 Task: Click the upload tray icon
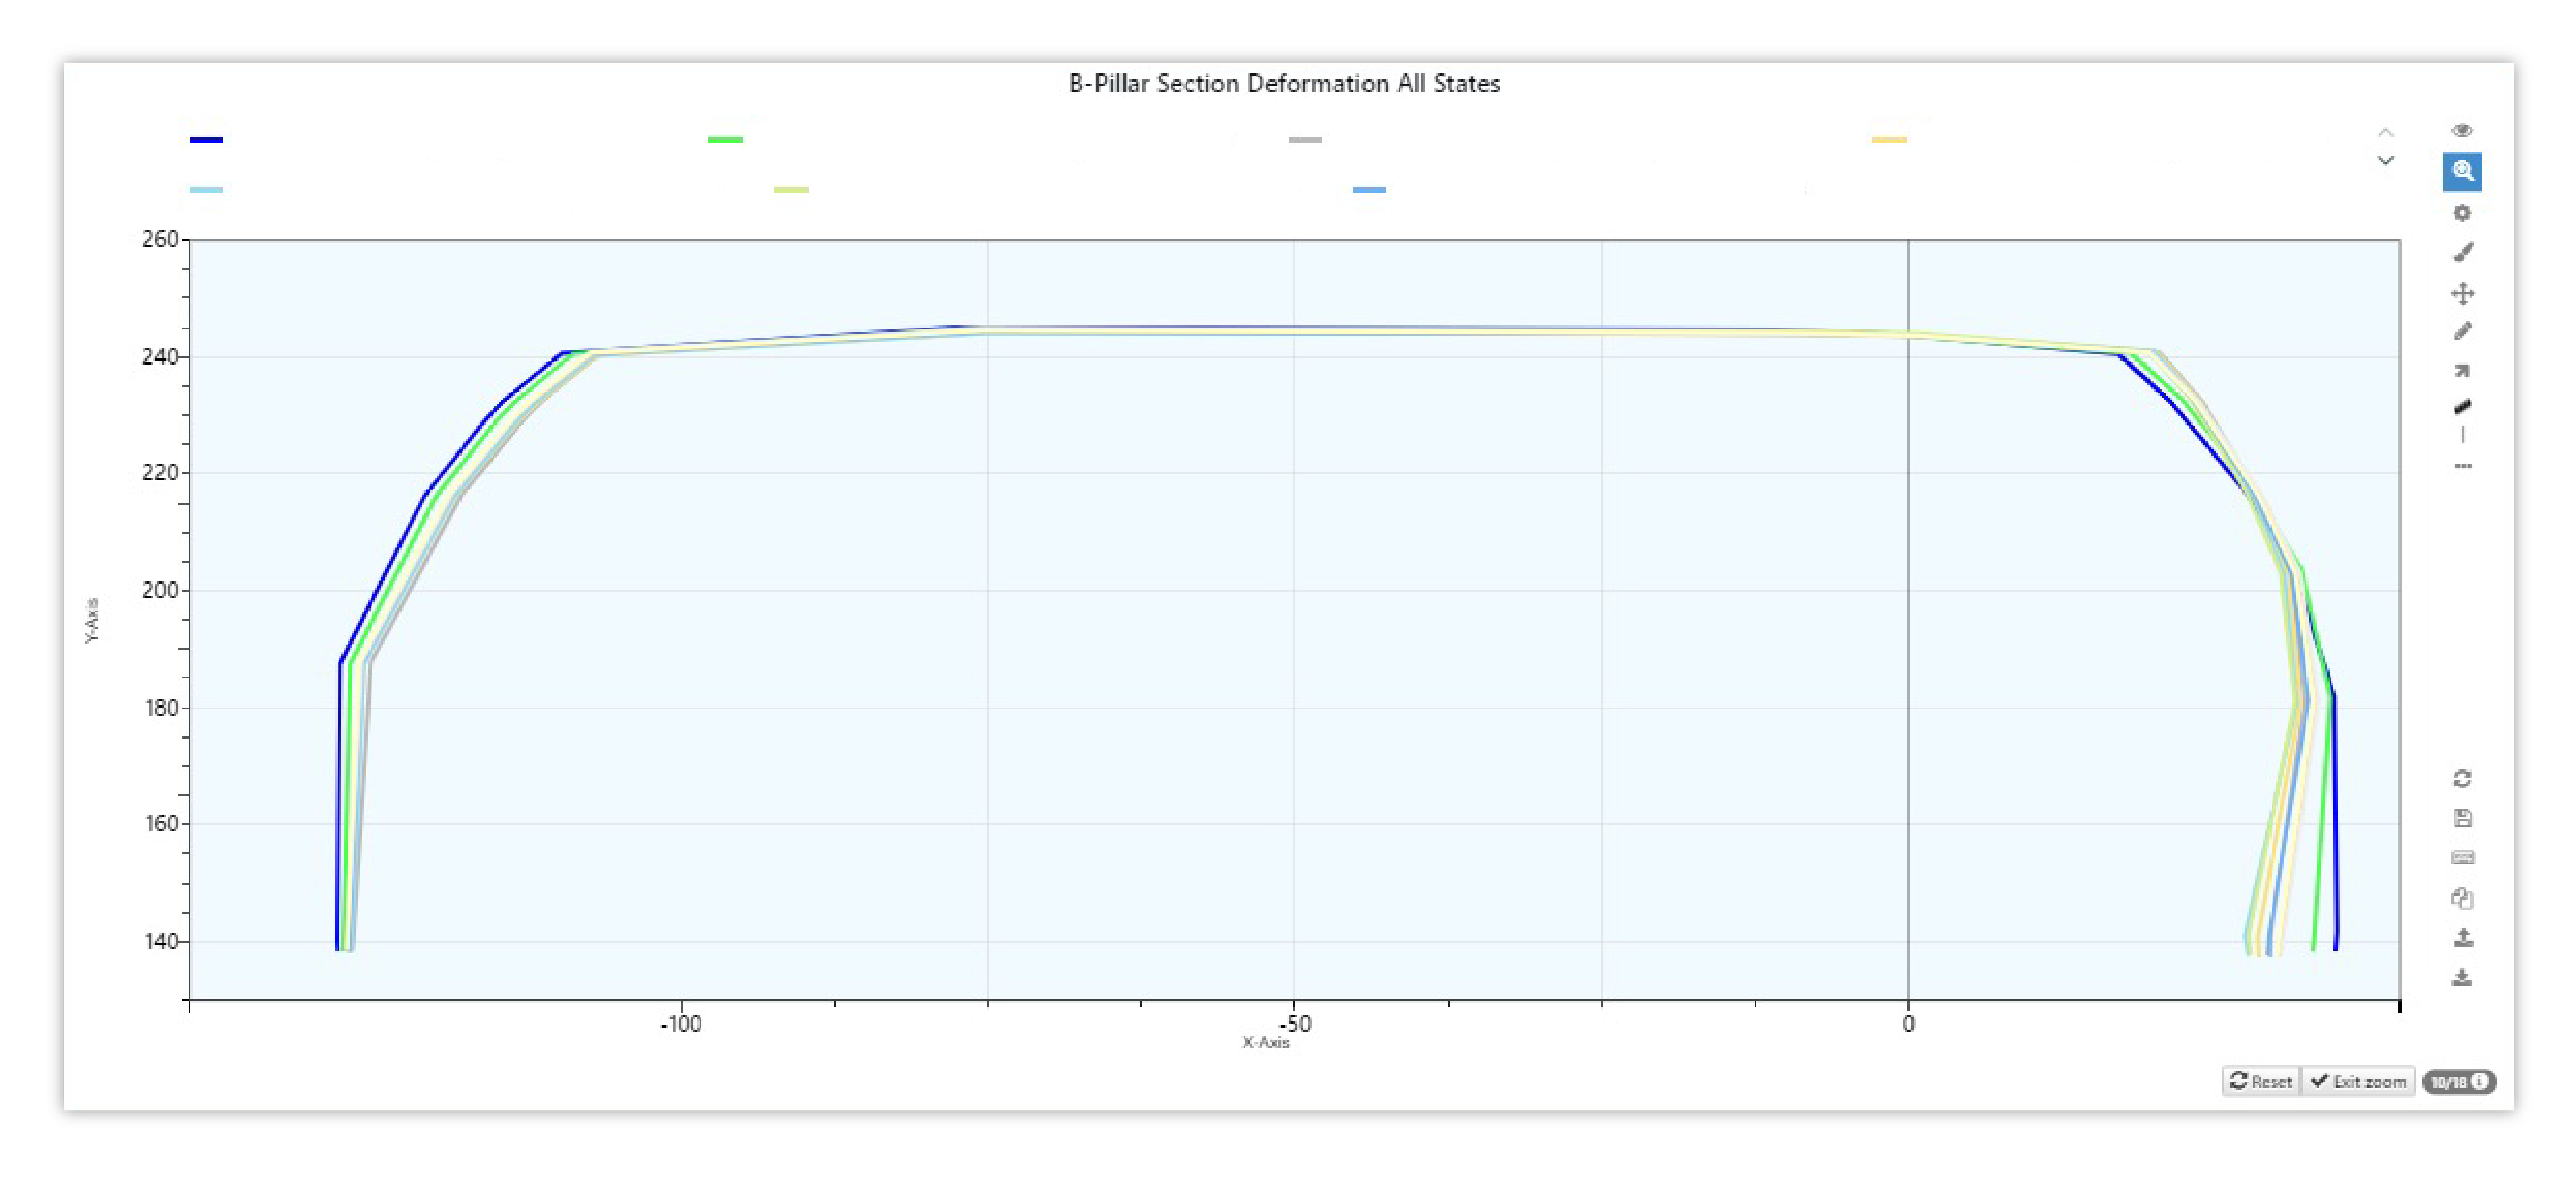click(x=2463, y=938)
